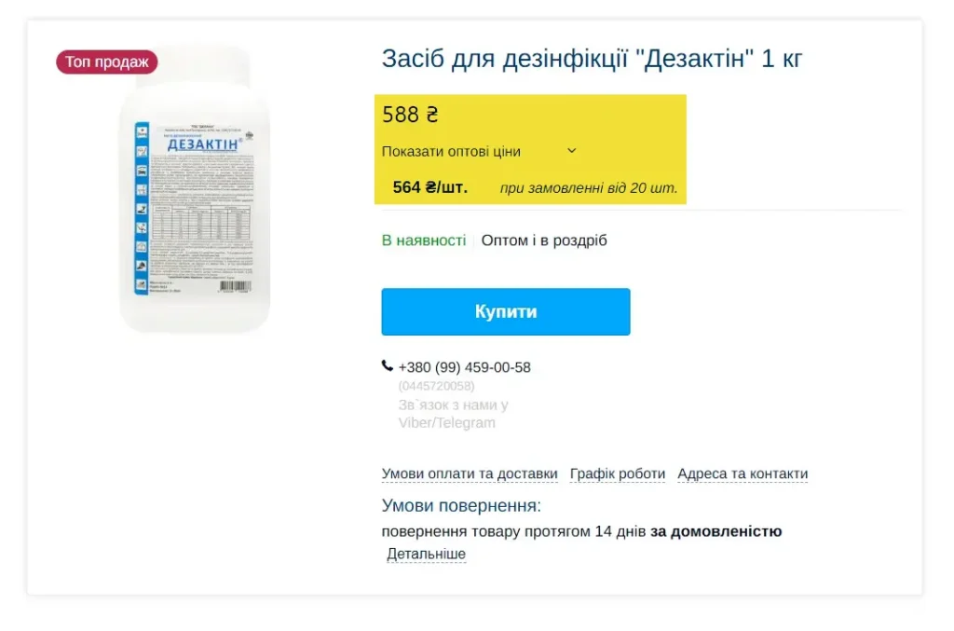The height and width of the screenshot is (631, 954).
Task: Click the Оптом і в роздріб text
Action: click(x=544, y=240)
